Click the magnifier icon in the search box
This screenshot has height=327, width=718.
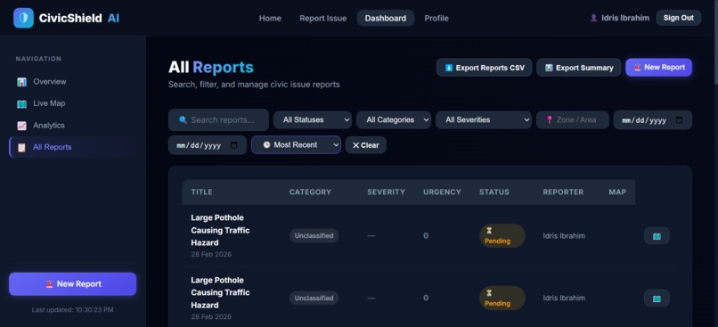[183, 120]
